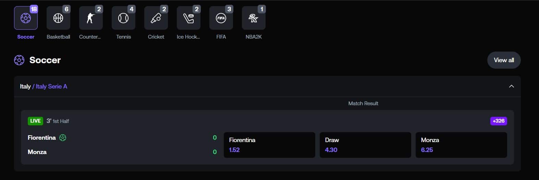Open the Italy Serie A league link
Image resolution: width=539 pixels, height=180 pixels.
(51, 86)
